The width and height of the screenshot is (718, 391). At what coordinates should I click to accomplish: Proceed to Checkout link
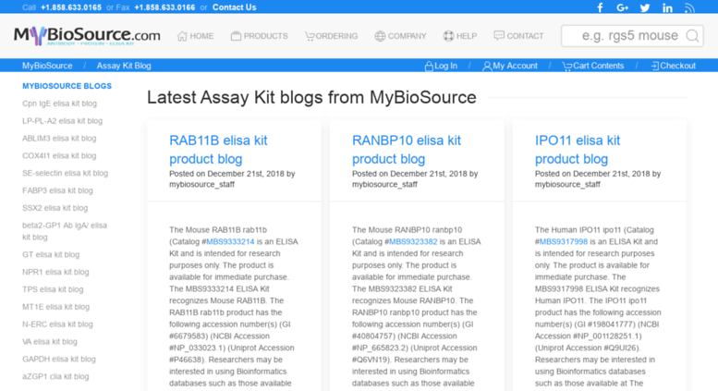coord(673,66)
